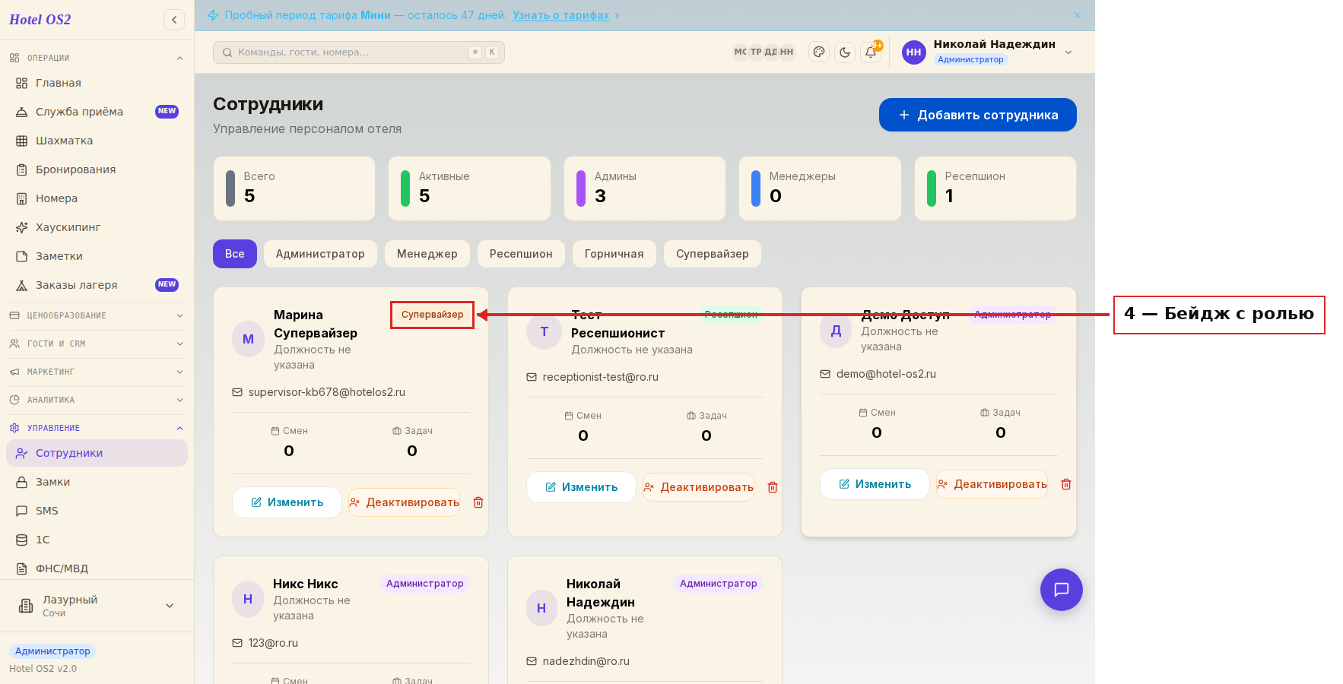The width and height of the screenshot is (1343, 684).
Task: Click the Н avatar of Никс Никс
Action: [x=248, y=599]
